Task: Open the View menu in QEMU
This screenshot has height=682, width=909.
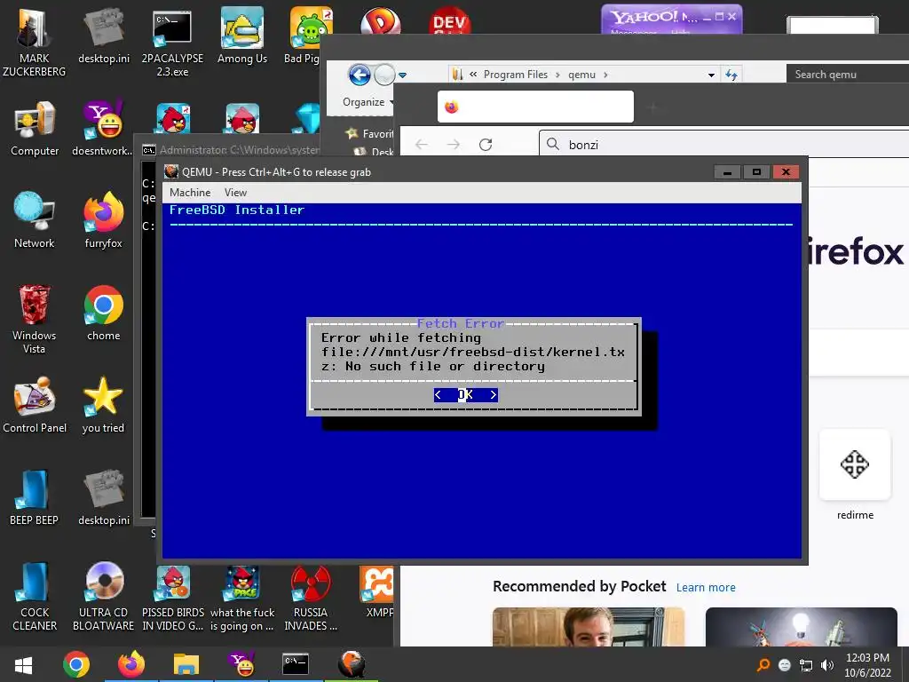Action: point(235,193)
